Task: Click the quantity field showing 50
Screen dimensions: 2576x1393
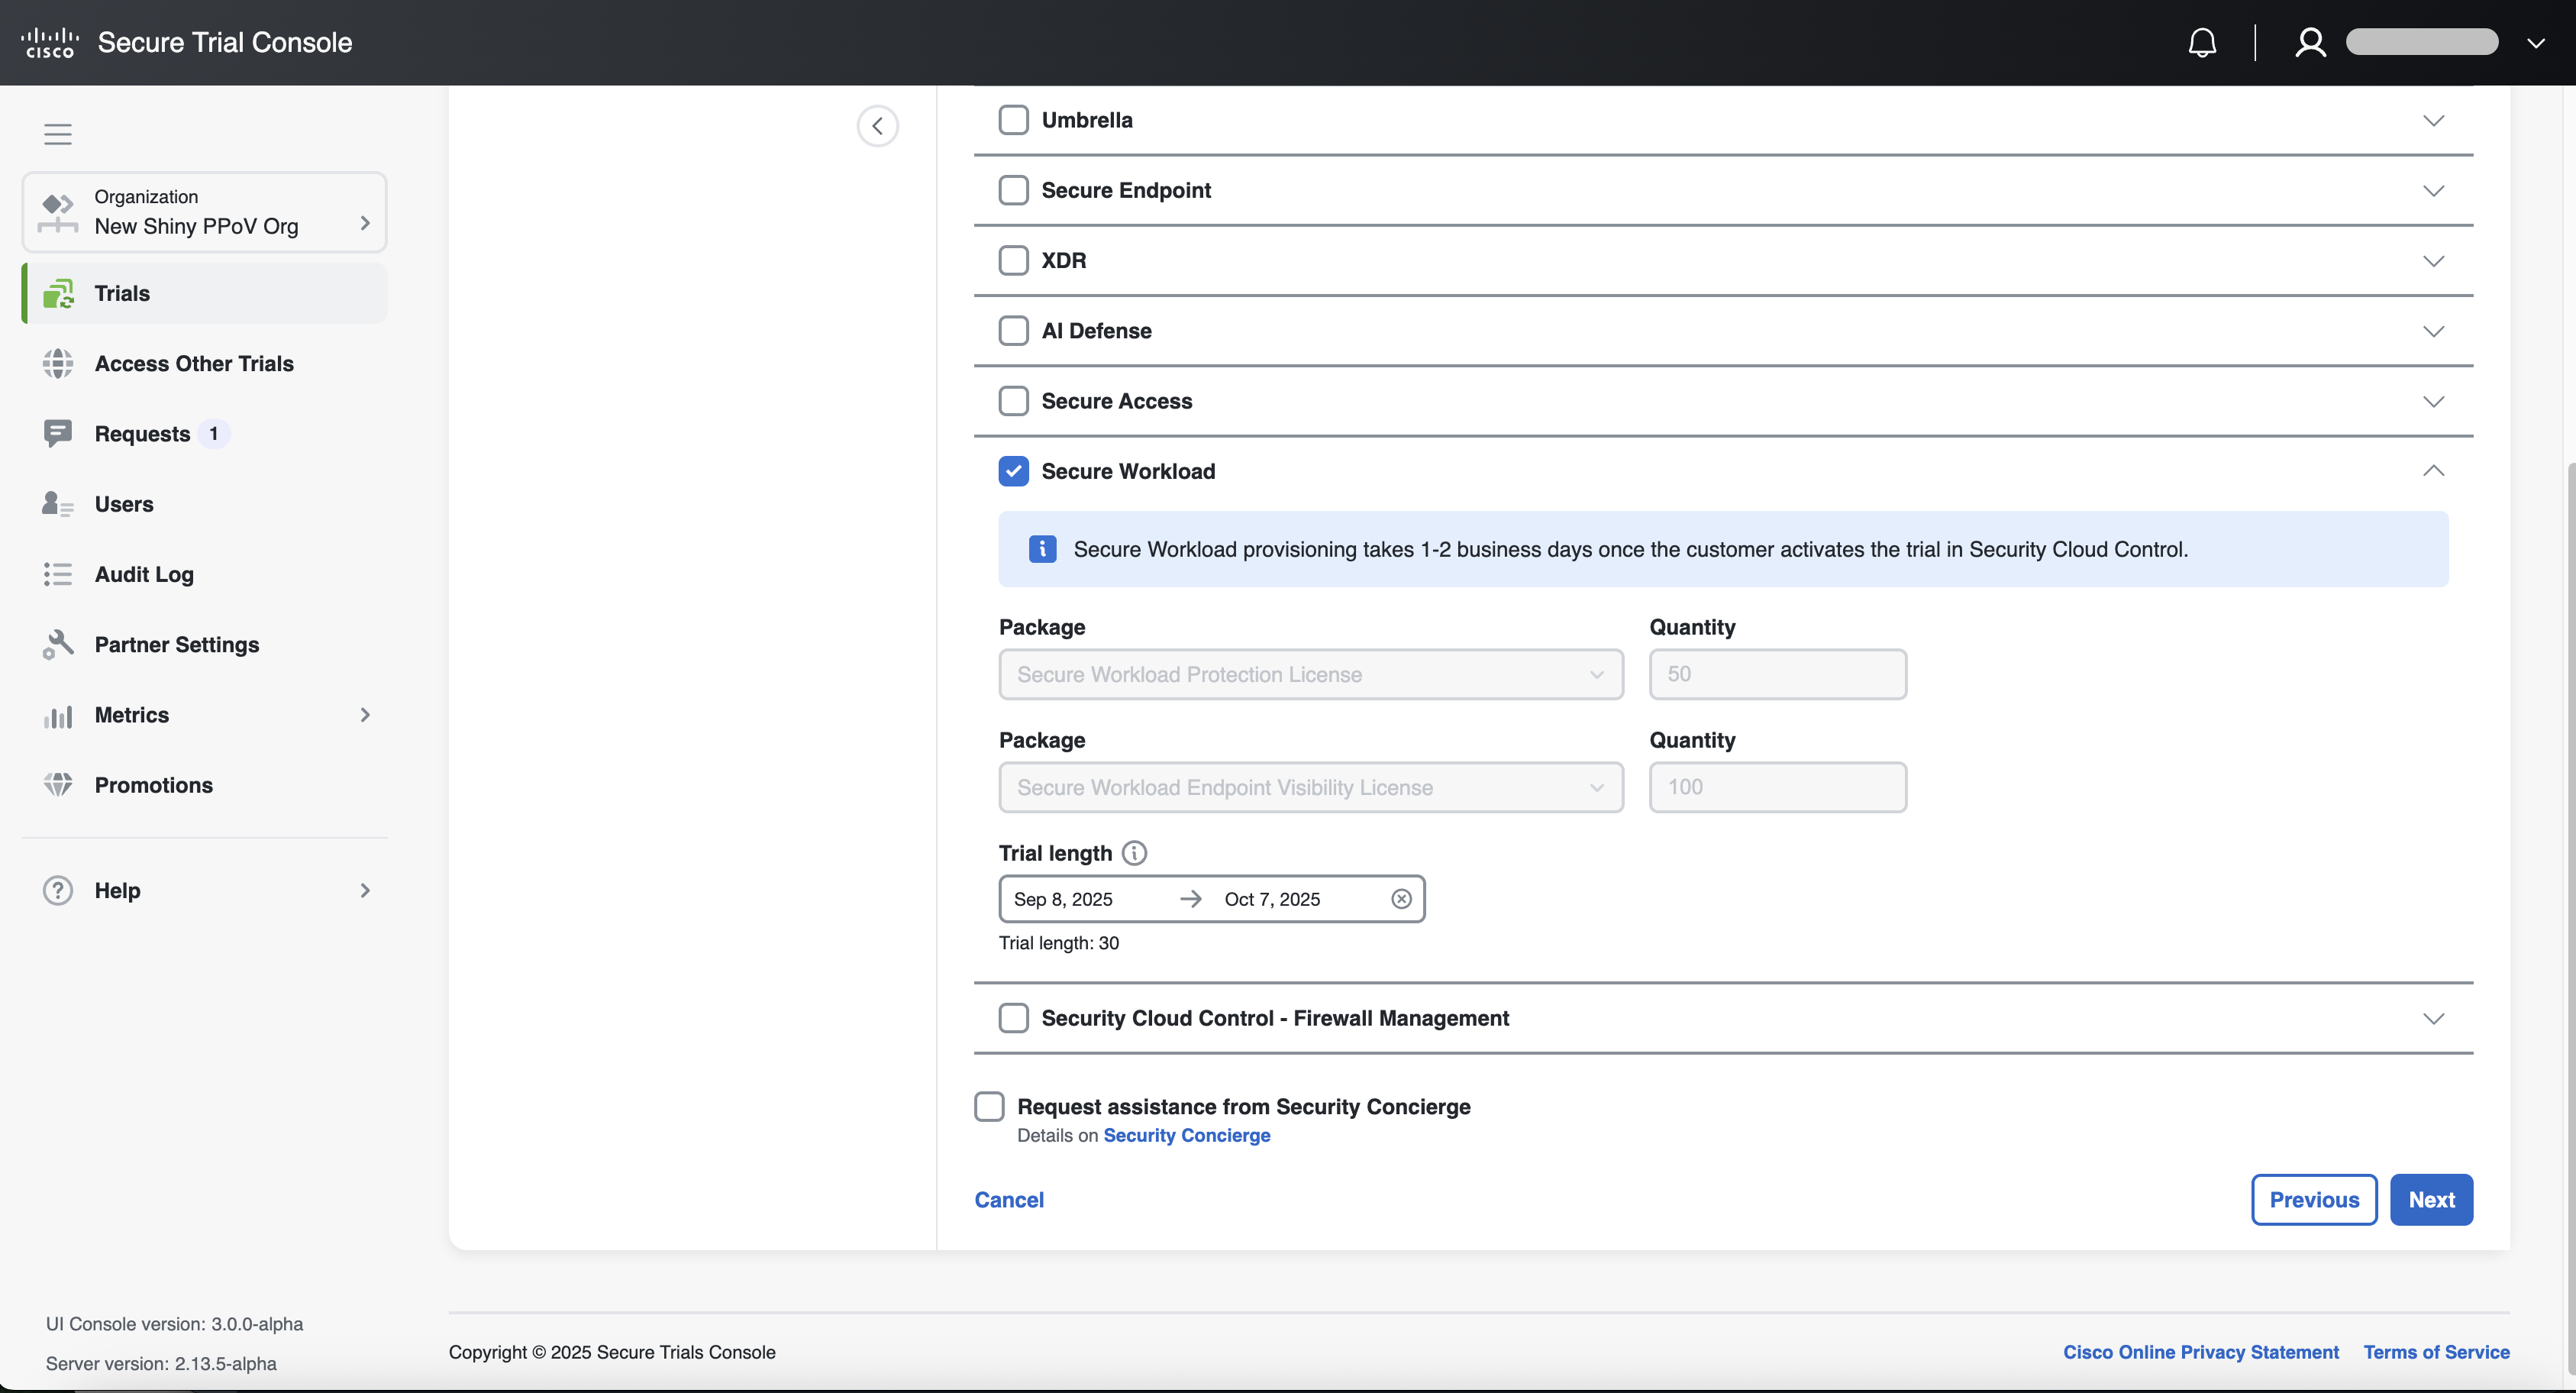Action: (x=1777, y=674)
